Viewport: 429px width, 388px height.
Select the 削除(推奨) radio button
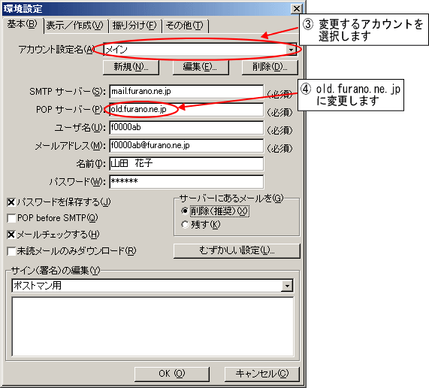[x=185, y=211]
